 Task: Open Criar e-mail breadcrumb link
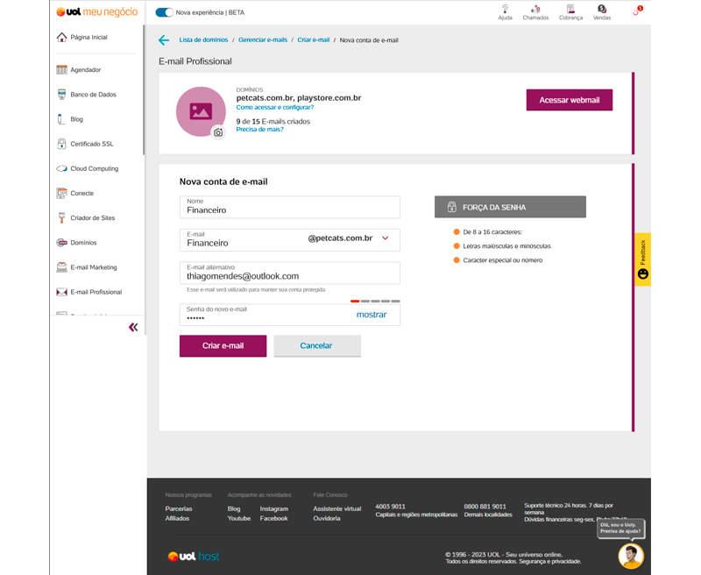[x=314, y=39]
